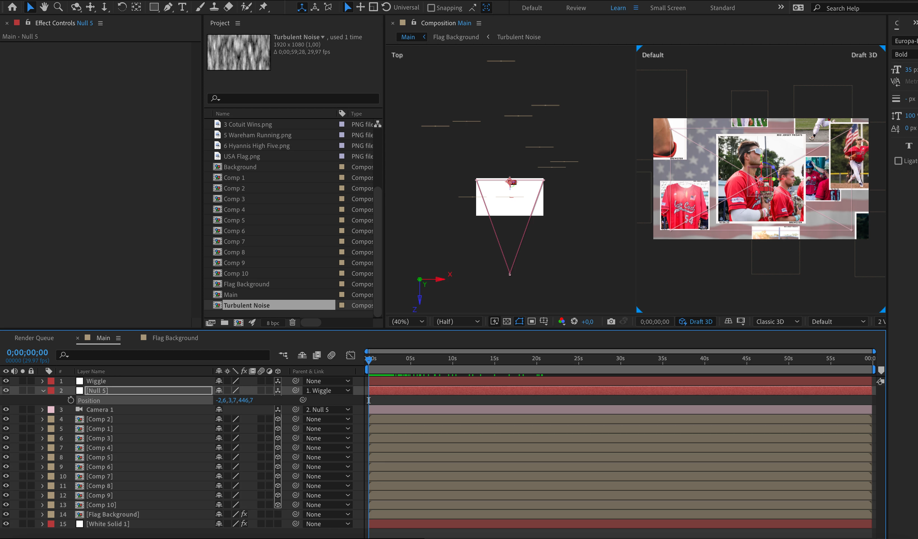Select the Type tool
Screen dimensions: 918x539
tap(182, 7)
